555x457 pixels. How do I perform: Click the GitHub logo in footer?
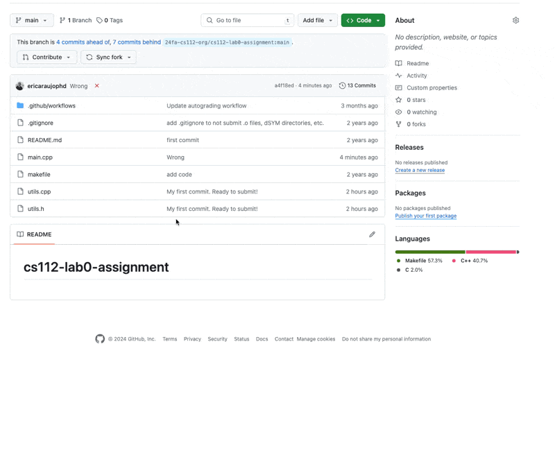pos(100,339)
